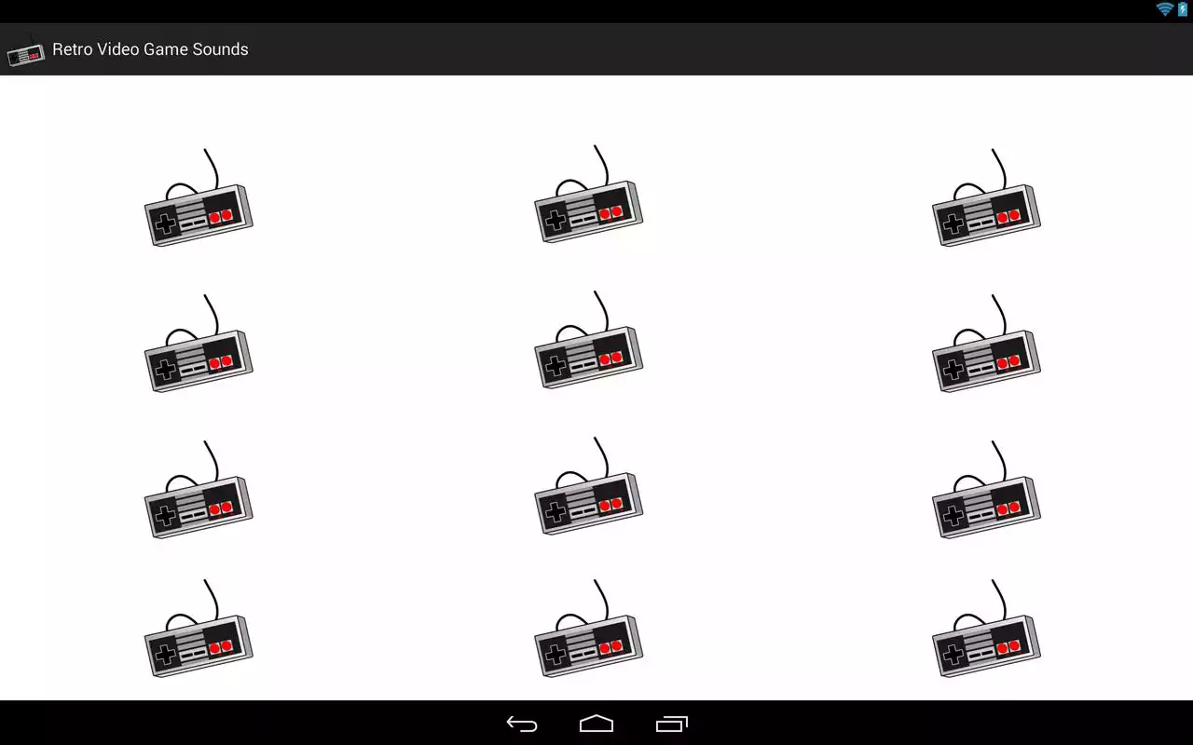Tap the controller in bottom row, left column
Screen dimensions: 1193x745
click(199, 628)
